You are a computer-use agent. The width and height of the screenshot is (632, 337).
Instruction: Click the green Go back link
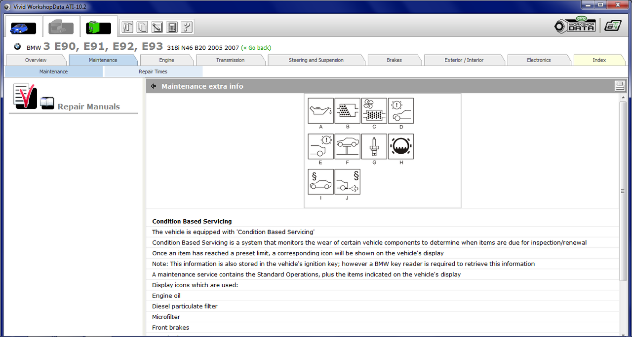click(256, 48)
